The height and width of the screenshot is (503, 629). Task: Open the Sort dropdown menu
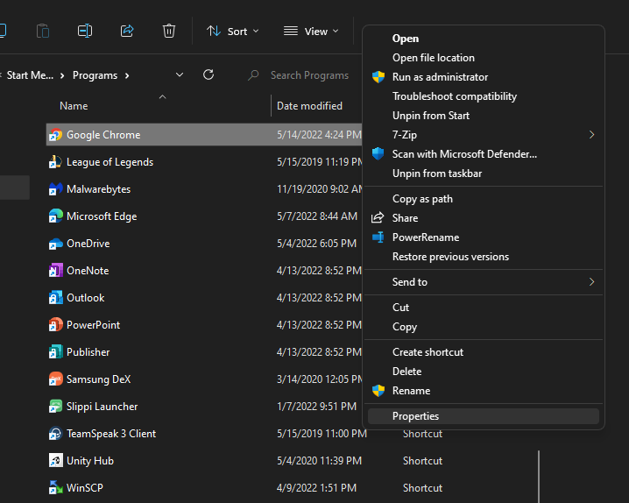point(233,32)
